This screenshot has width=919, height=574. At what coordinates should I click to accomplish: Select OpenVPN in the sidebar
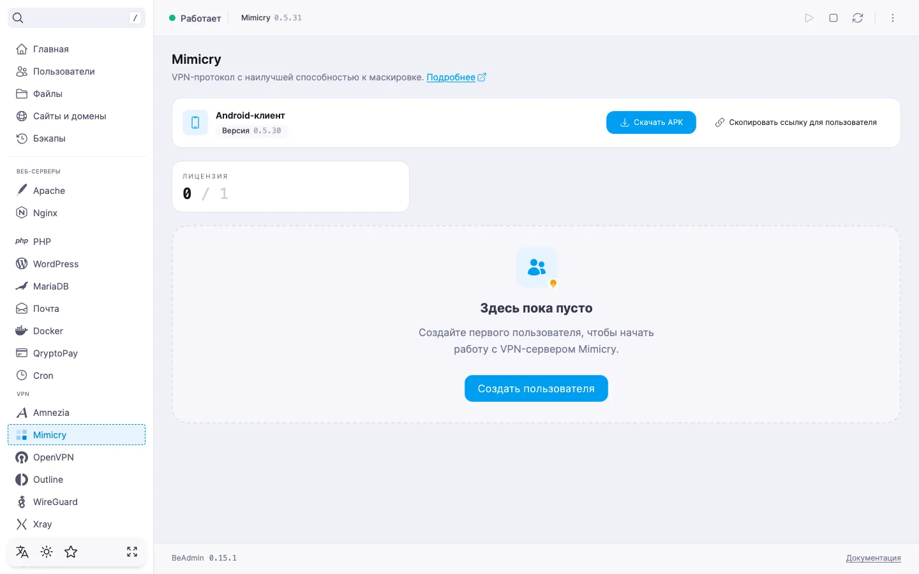pyautogui.click(x=77, y=457)
